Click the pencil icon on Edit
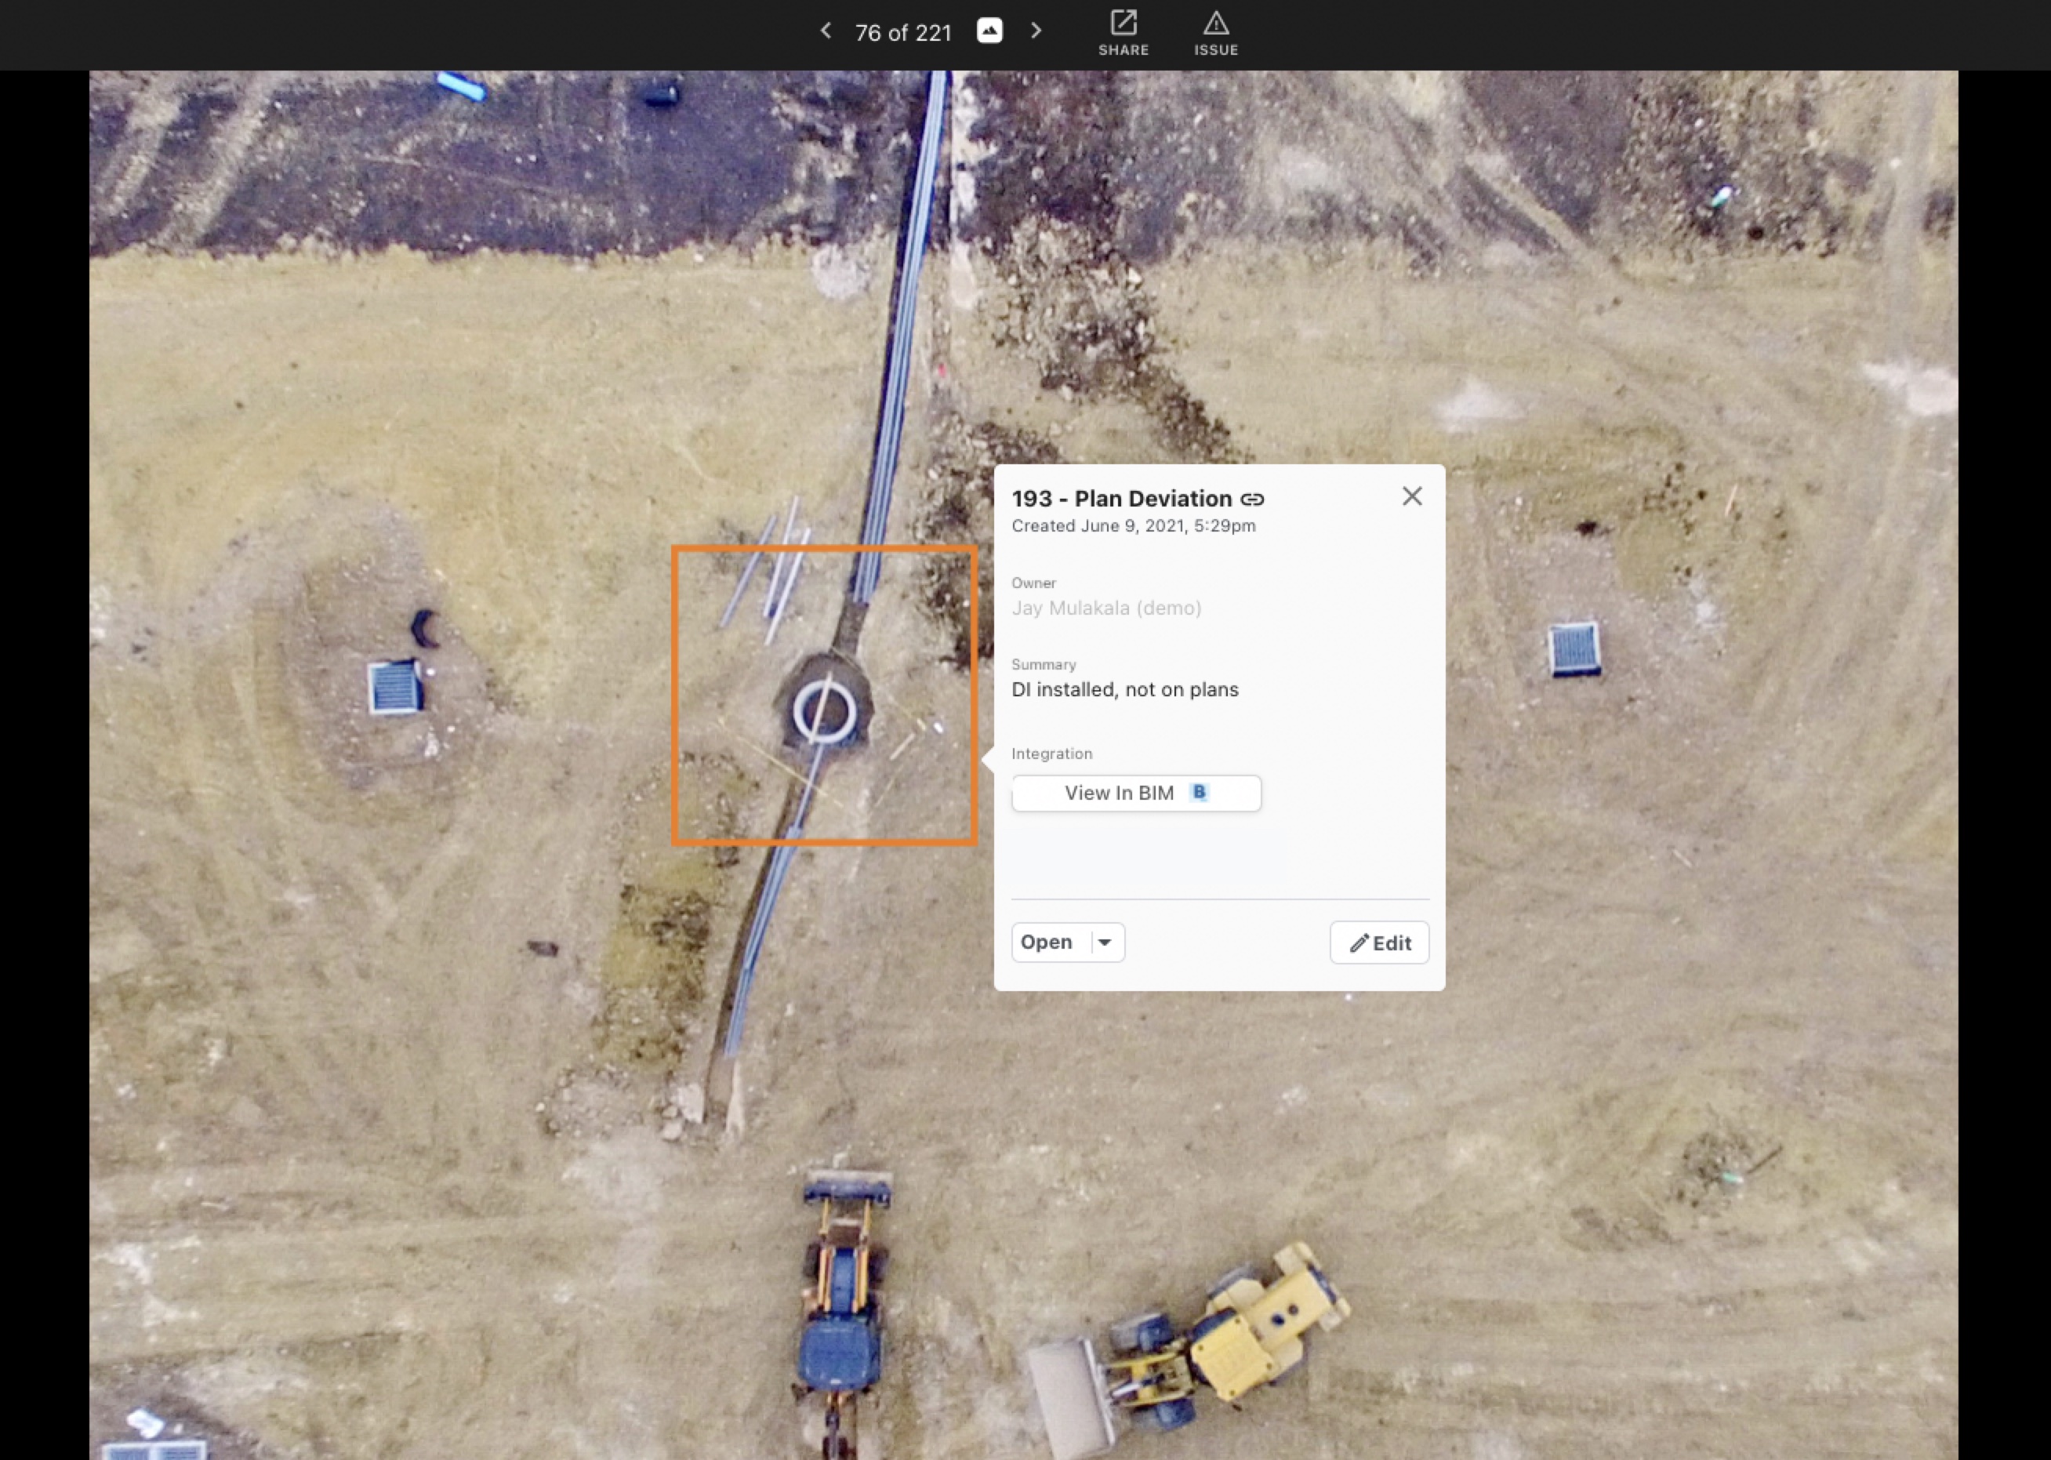The width and height of the screenshot is (2051, 1460). (1359, 943)
